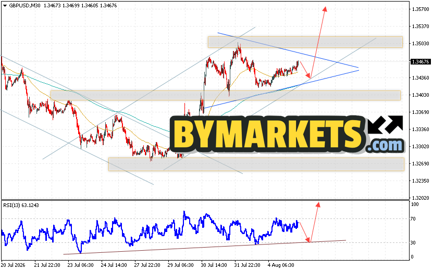Click the RSI(13) 63.1243 indicator label
433x271 pixels.
click(21, 205)
